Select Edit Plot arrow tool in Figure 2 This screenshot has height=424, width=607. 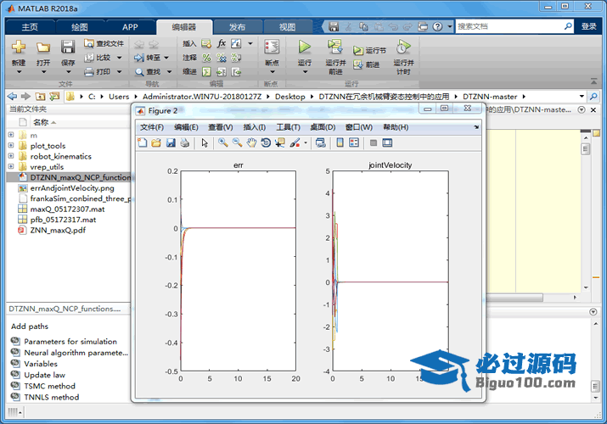(x=205, y=142)
